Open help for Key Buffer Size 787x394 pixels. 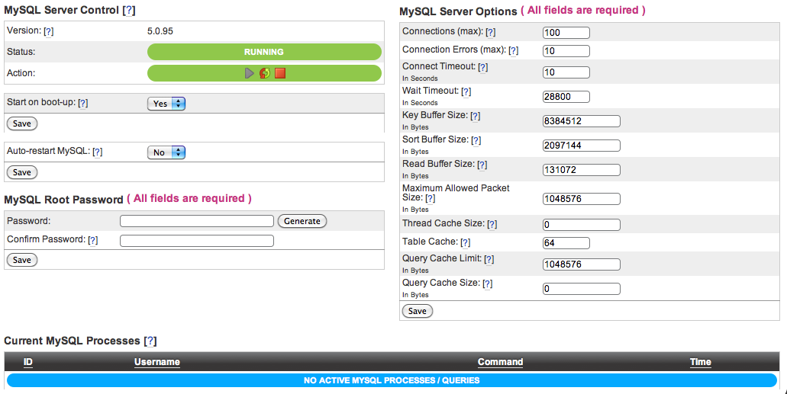(x=475, y=117)
